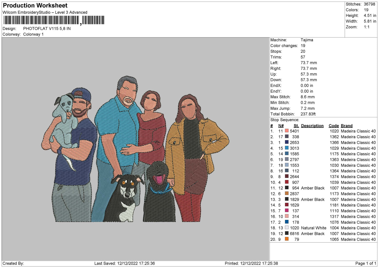Click the slate swatch for code 1364
The image size is (379, 268).
tap(287, 171)
